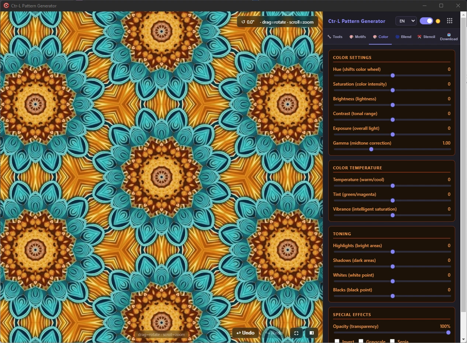Click the Exposure slider handle
Screen dimensions: 467x343
pos(392,134)
